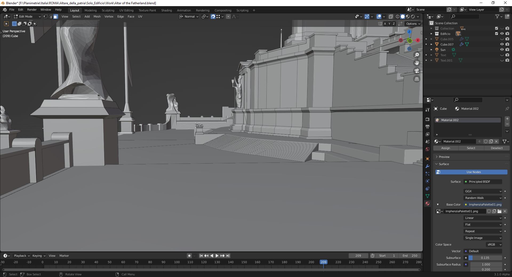This screenshot has width=512, height=277.
Task: Open the Physics Properties tab
Action: point(427,181)
